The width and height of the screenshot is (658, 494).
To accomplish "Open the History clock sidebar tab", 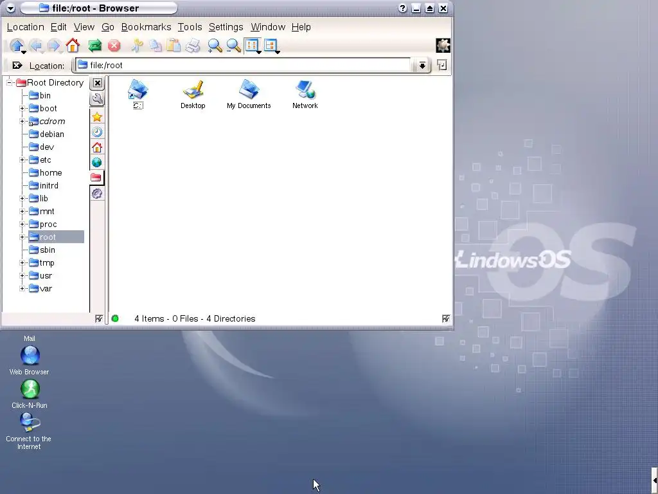I will click(x=97, y=133).
